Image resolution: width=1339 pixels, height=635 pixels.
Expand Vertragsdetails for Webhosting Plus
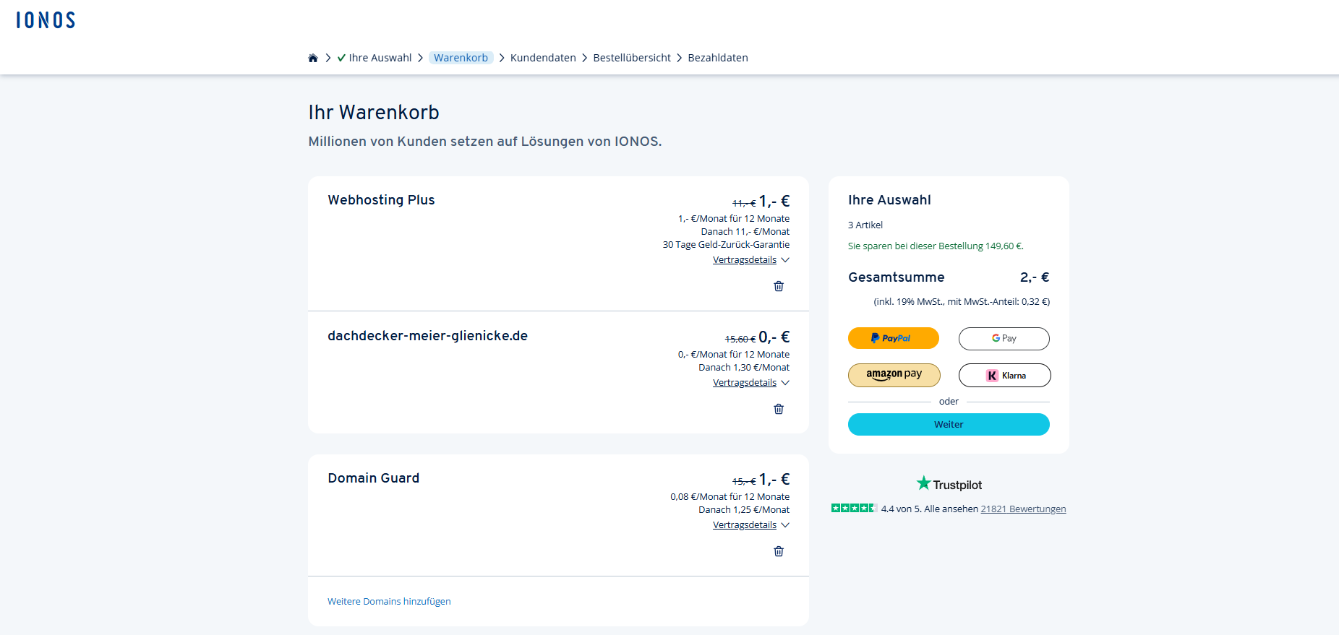click(750, 260)
